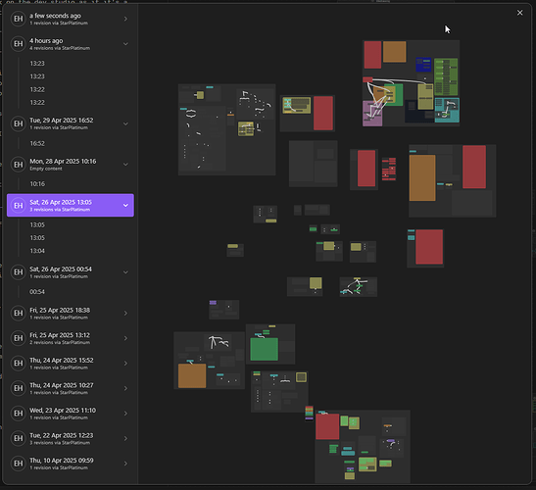The width and height of the screenshot is (536, 490).
Task: Collapse the '4 hours ago' revision group
Action: pos(125,44)
